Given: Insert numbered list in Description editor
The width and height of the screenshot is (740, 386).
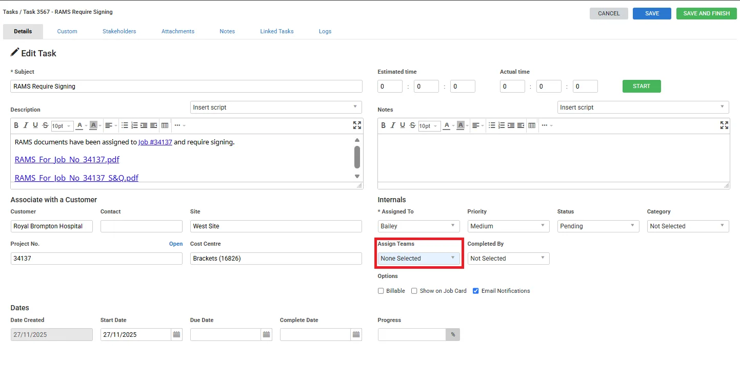Looking at the screenshot, I should [x=134, y=125].
